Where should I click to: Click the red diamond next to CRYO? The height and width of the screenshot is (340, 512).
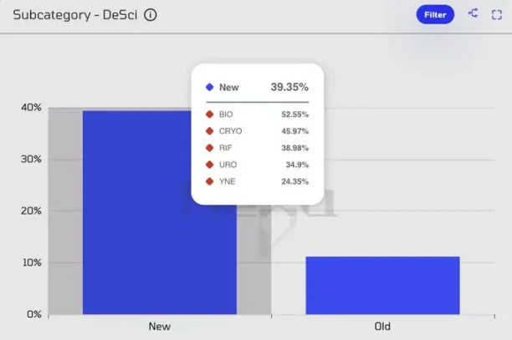click(209, 131)
